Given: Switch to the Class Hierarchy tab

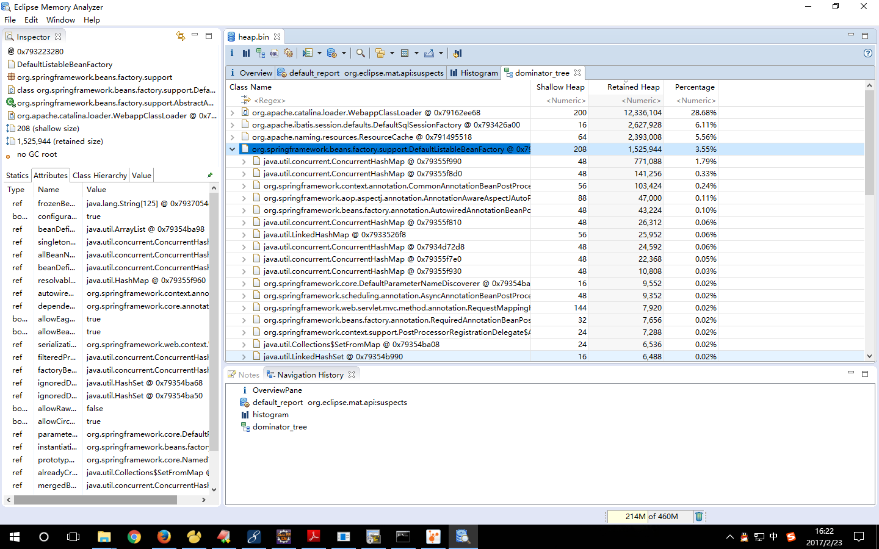Looking at the screenshot, I should point(99,175).
